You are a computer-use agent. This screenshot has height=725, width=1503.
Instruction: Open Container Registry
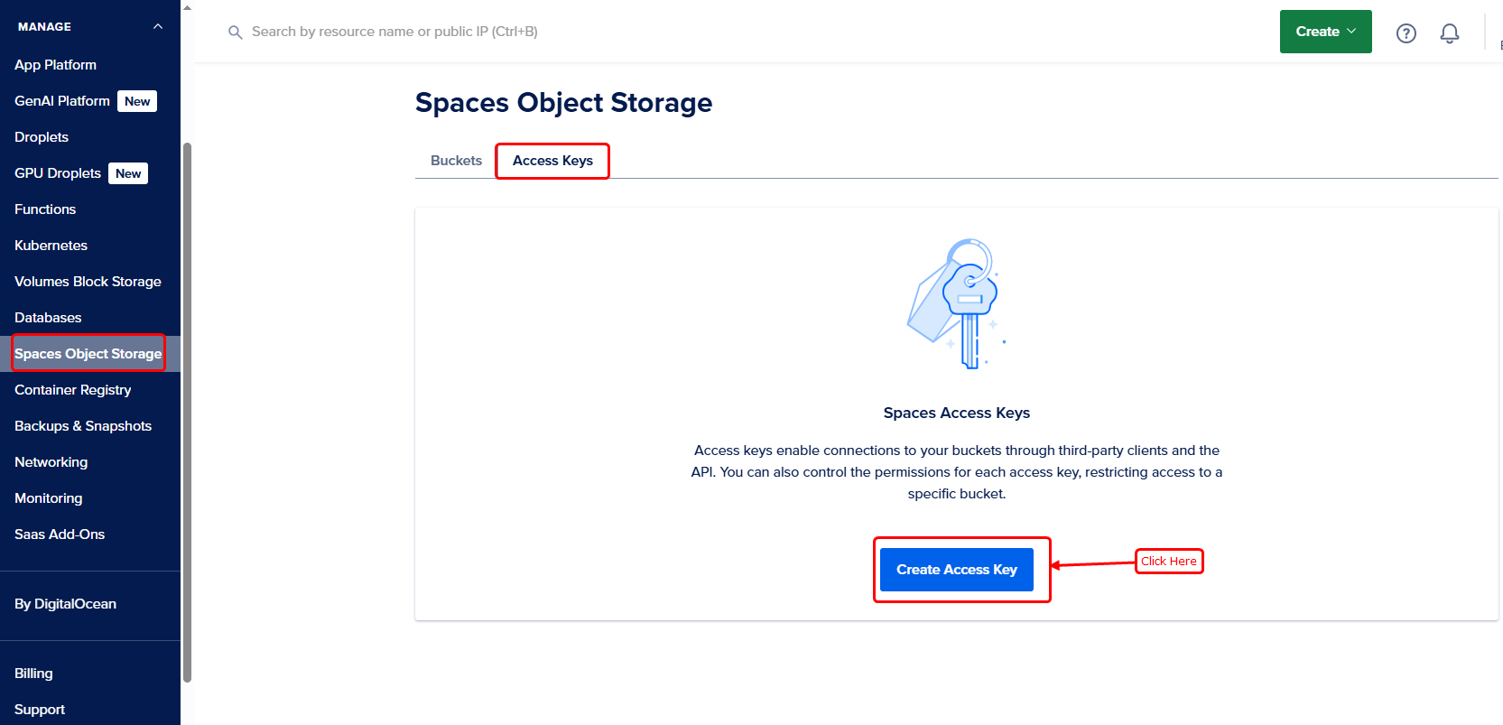click(72, 390)
